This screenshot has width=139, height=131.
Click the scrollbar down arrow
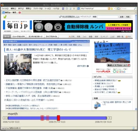coord(136,109)
